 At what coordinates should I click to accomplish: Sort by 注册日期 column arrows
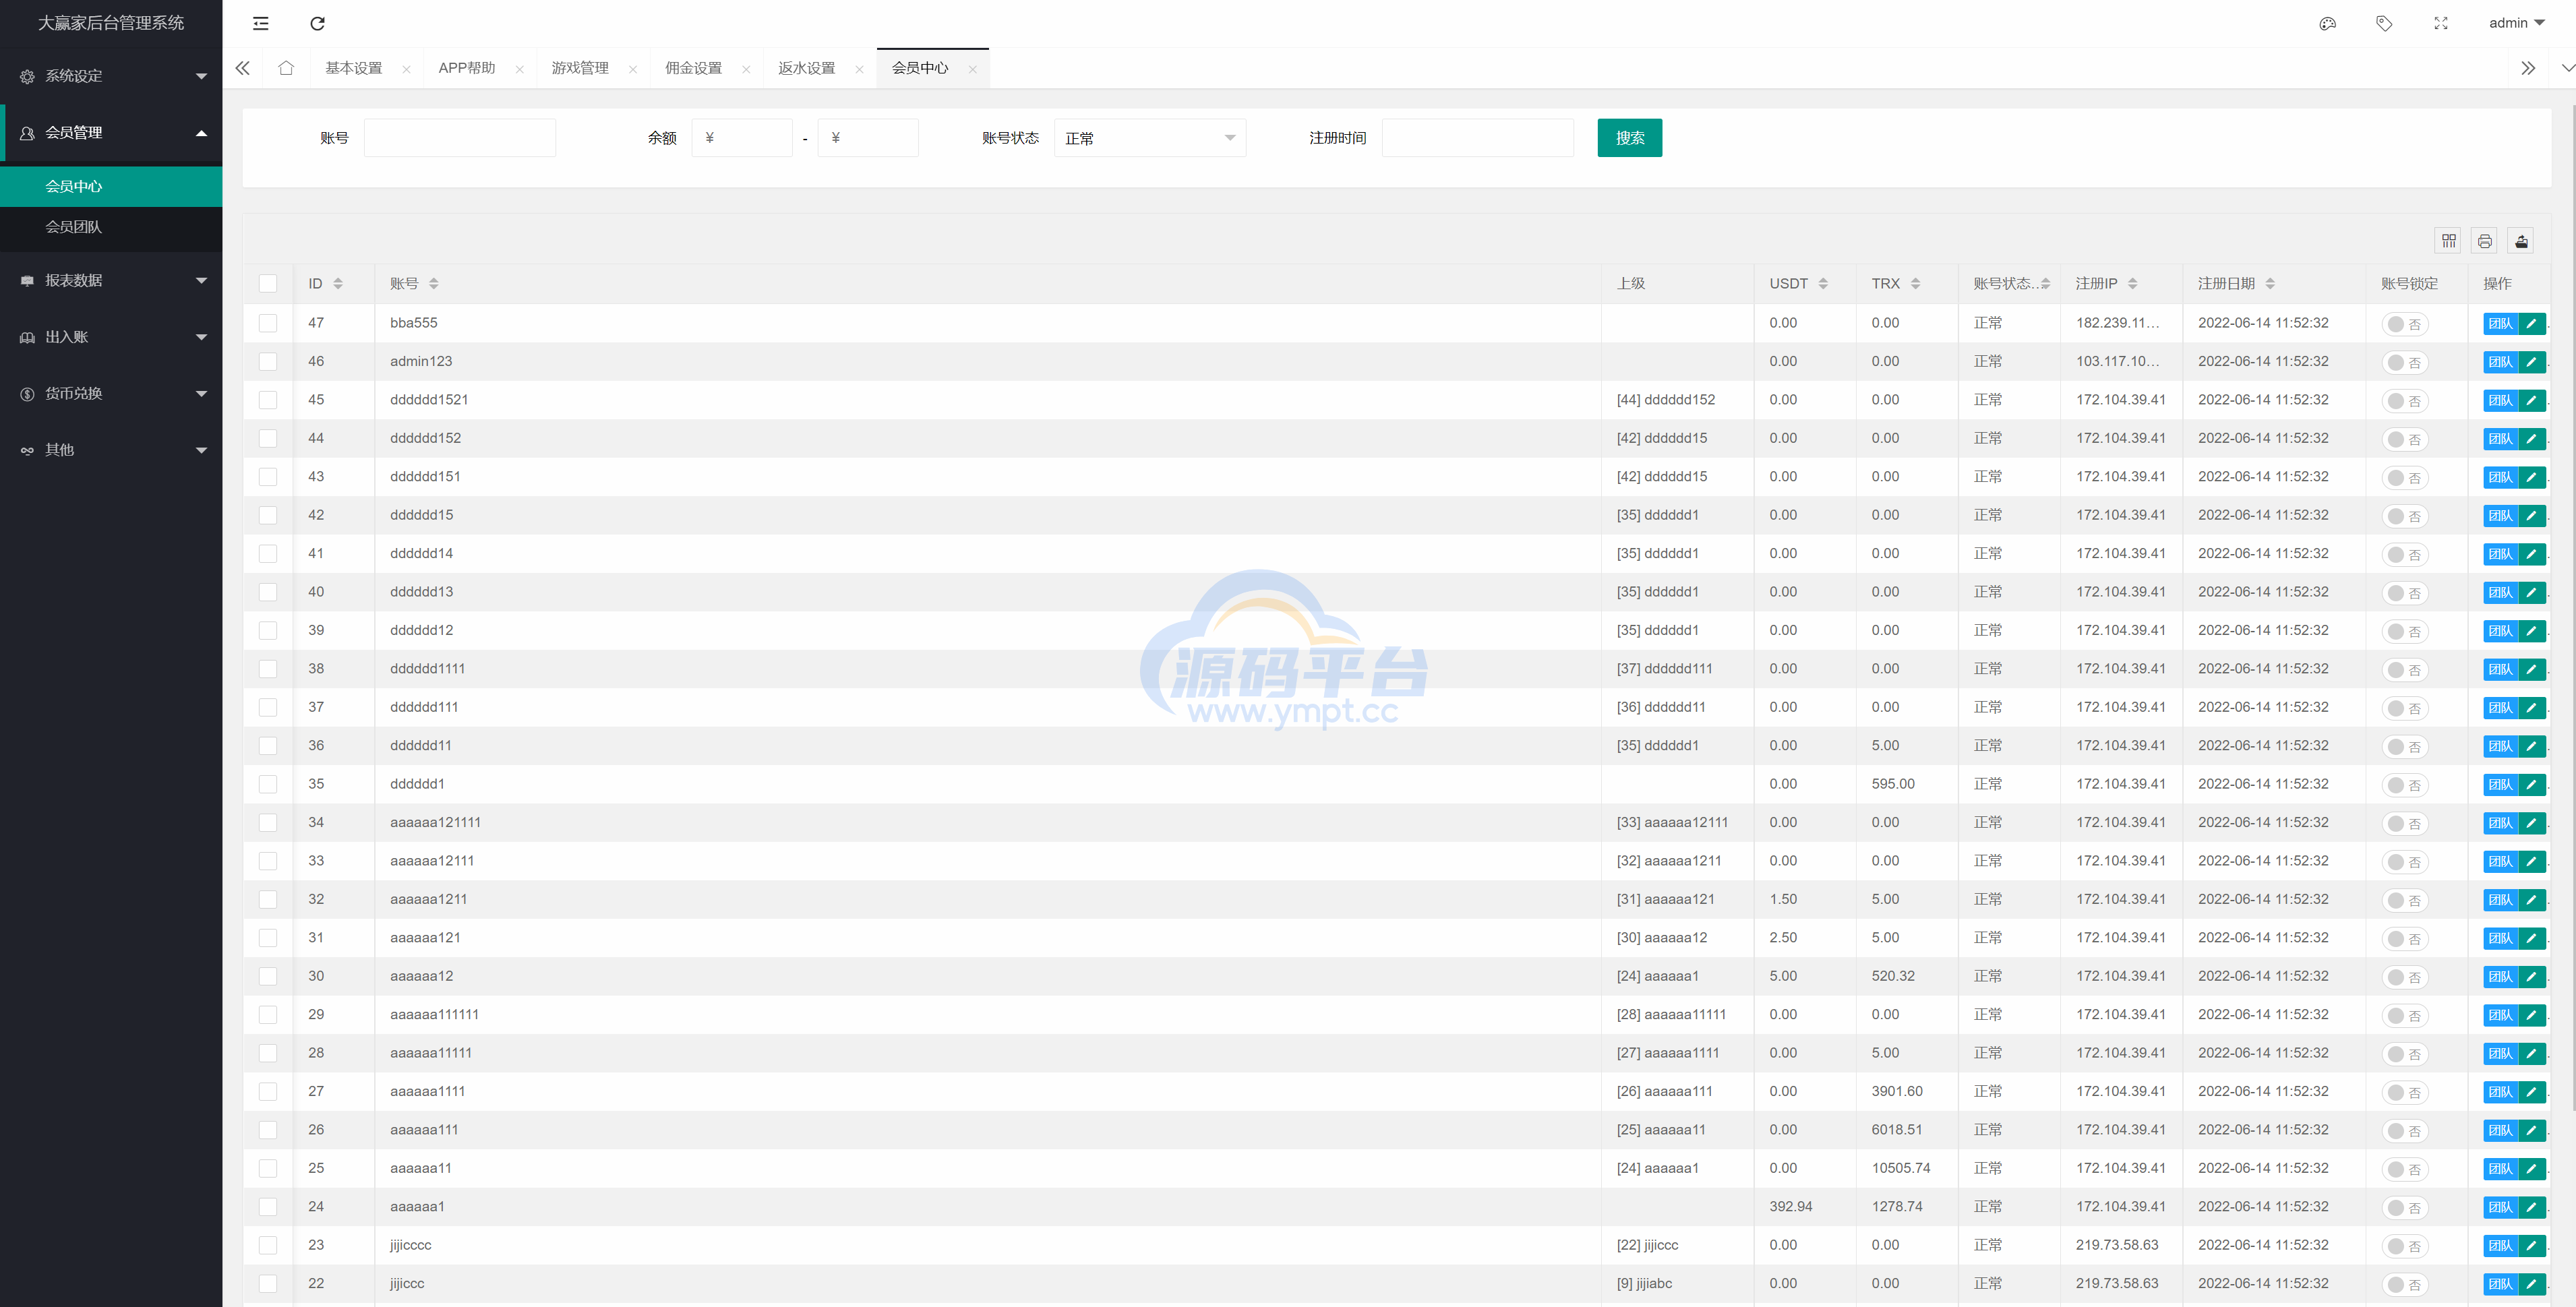[x=2270, y=284]
